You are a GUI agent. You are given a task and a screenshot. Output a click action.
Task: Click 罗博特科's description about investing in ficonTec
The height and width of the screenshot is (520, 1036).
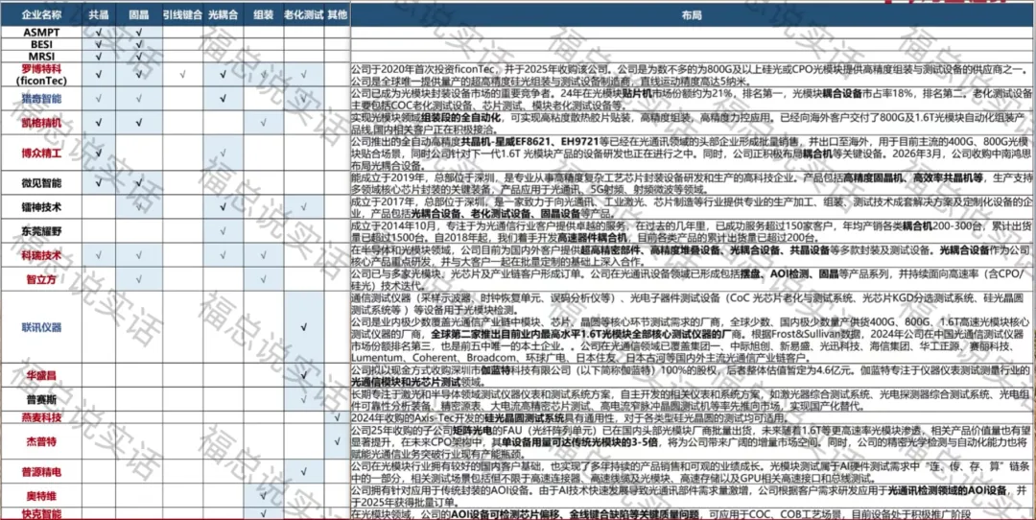[694, 75]
